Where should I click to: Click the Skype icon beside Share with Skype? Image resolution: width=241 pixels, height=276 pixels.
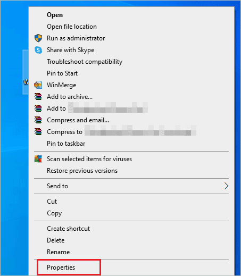pyautogui.click(x=38, y=50)
